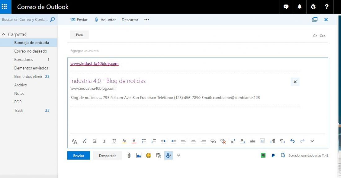Open Bandeja de entrada folder
Screen dimensions: 341x178
click(x=29, y=43)
